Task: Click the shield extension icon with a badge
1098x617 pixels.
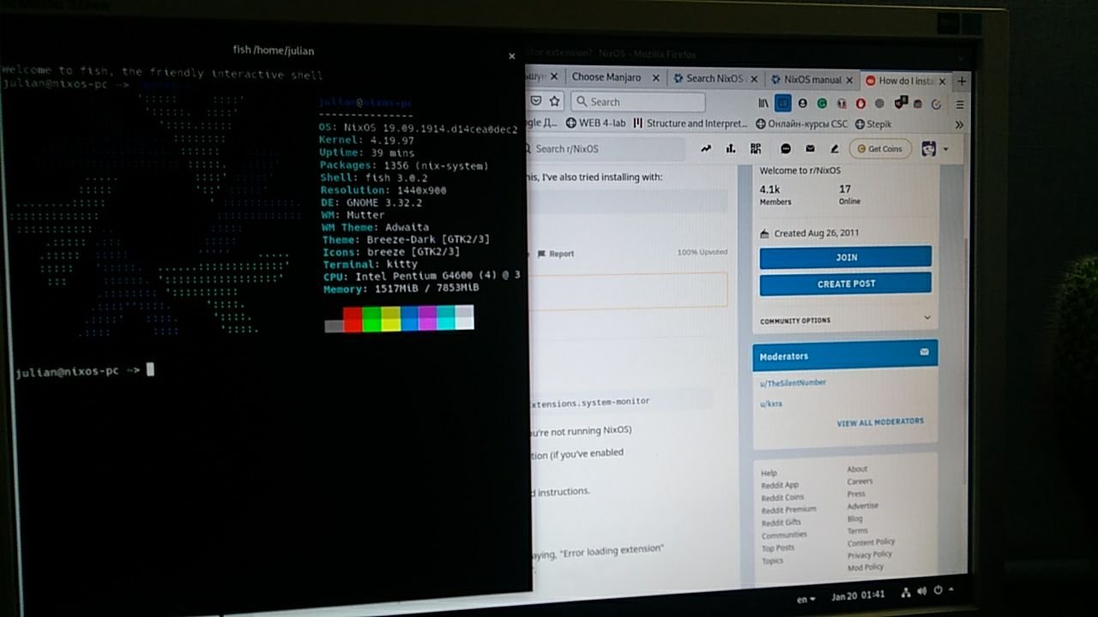Action: pyautogui.click(x=901, y=103)
